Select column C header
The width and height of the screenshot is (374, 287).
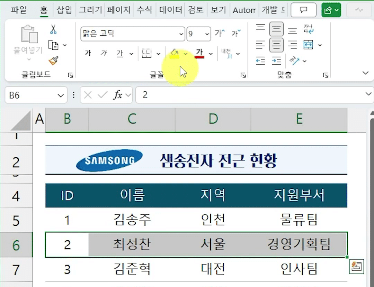pos(132,120)
